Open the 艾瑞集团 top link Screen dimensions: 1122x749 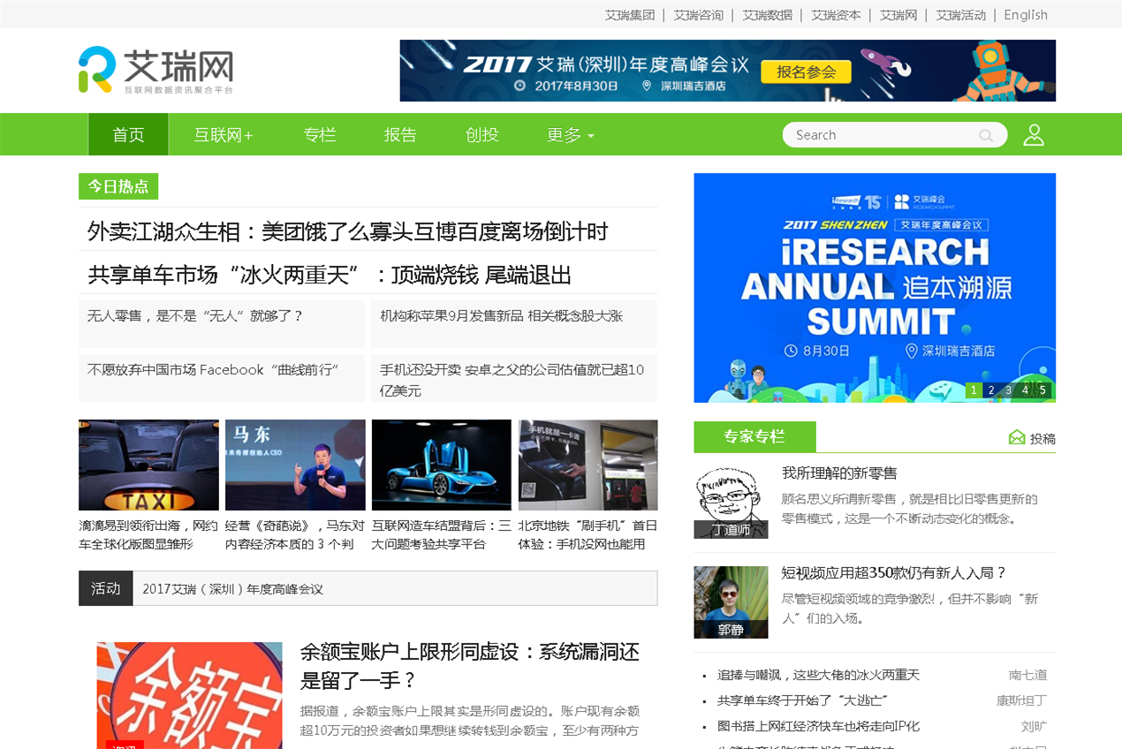coord(630,15)
